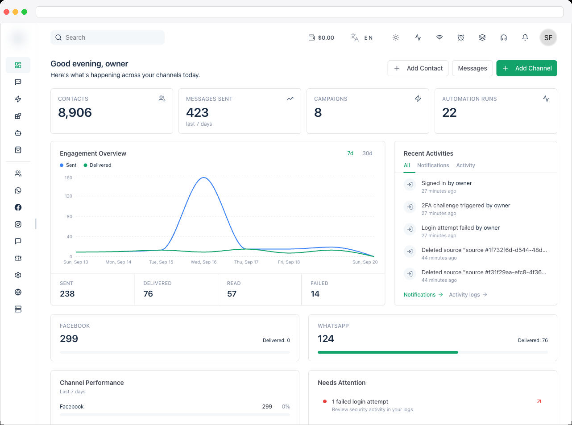Switch engagement chart to 7d

tap(350, 153)
